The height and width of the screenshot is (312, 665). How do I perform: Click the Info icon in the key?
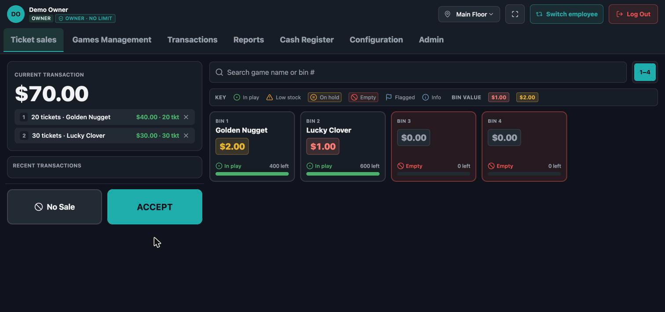point(425,97)
